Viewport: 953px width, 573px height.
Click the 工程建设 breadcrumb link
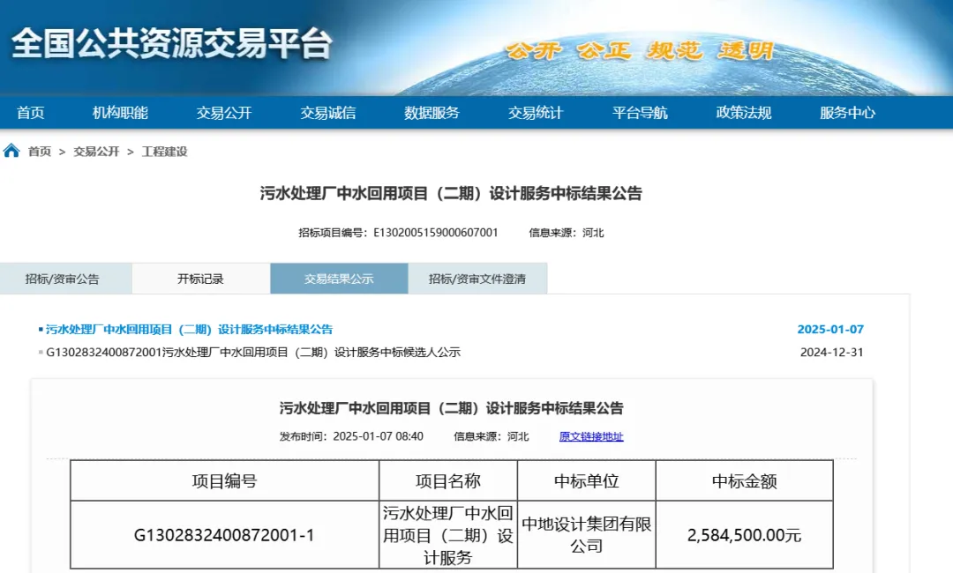(164, 152)
